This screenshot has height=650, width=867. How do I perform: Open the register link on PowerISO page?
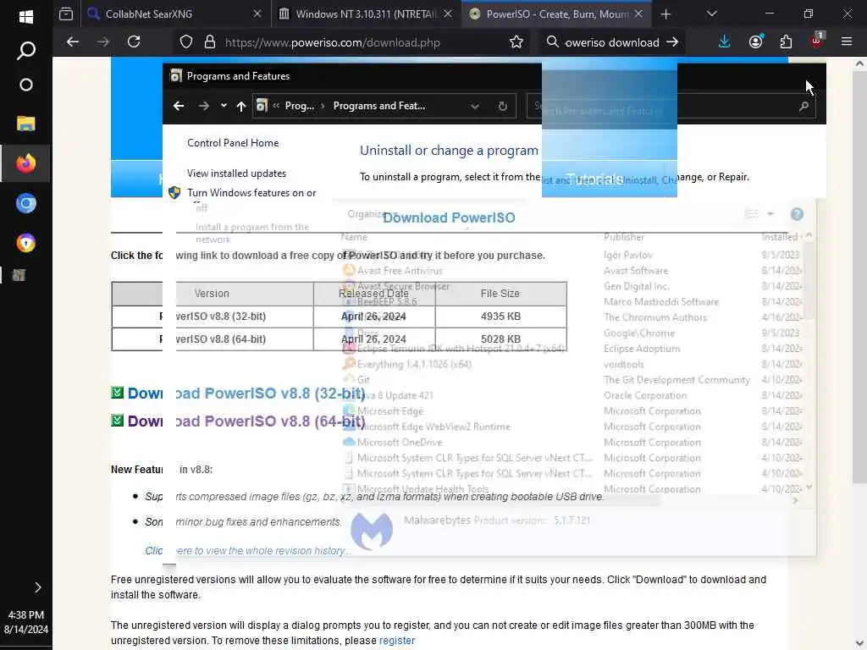pyautogui.click(x=397, y=641)
